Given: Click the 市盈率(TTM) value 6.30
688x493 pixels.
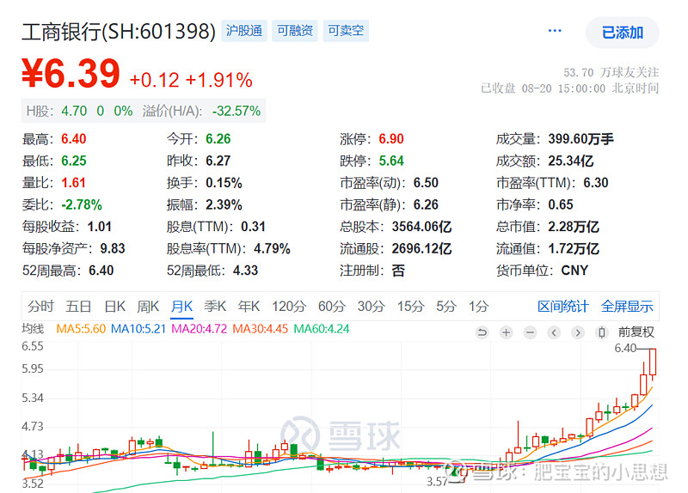Looking at the screenshot, I should click(596, 183).
